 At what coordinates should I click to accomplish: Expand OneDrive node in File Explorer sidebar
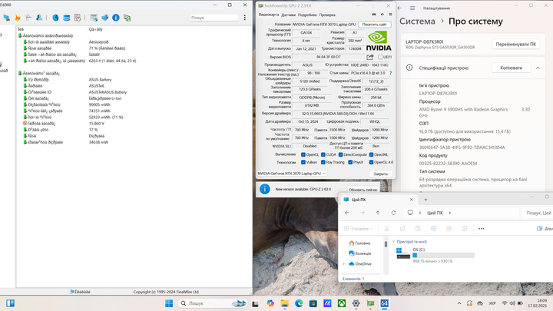tap(344, 263)
